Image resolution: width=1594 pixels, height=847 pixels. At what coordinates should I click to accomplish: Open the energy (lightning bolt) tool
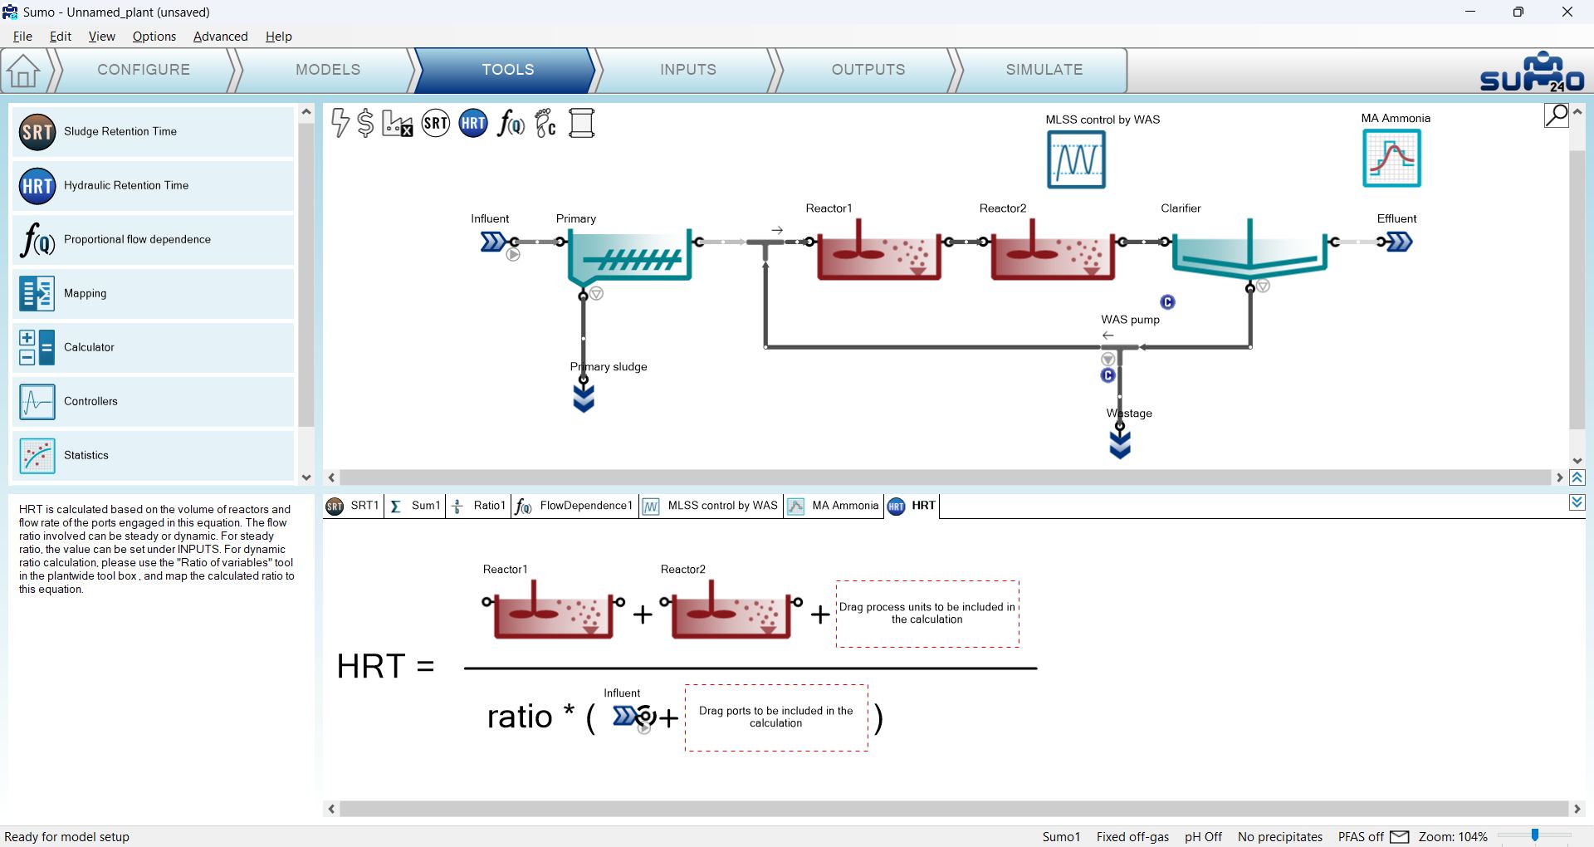(340, 123)
